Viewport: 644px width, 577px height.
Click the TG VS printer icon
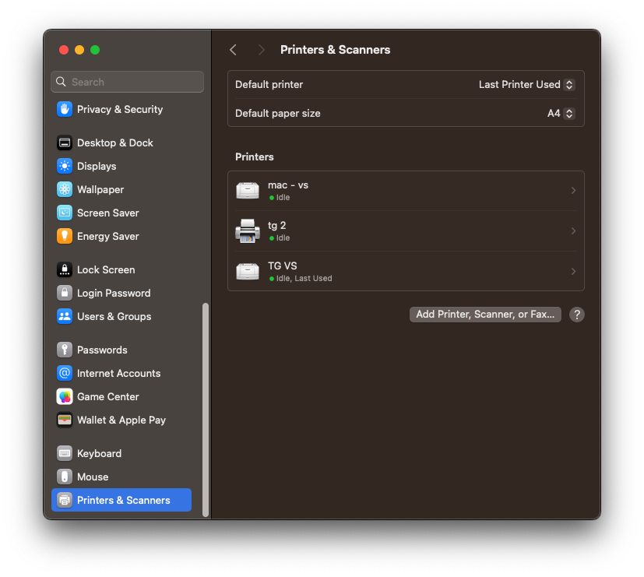click(x=248, y=272)
